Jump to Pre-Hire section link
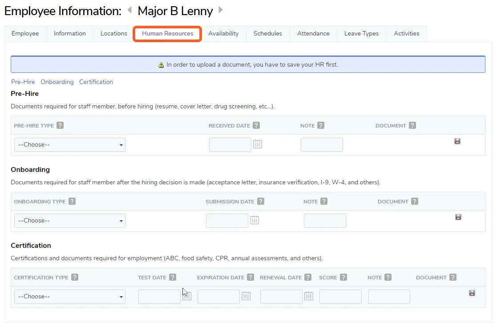 (x=23, y=82)
